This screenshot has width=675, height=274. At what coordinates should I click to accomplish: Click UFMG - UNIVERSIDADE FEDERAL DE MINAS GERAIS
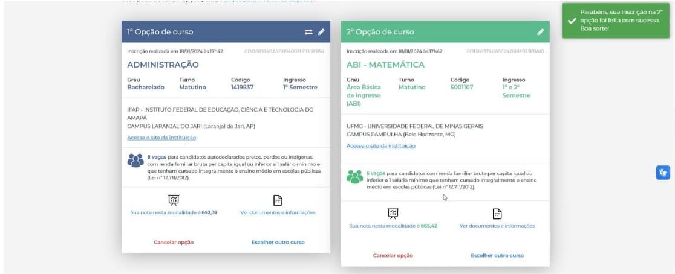point(415,126)
